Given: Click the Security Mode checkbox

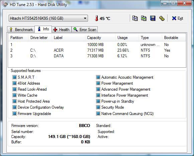Looking at the screenshot, I should click(x=98, y=107).
